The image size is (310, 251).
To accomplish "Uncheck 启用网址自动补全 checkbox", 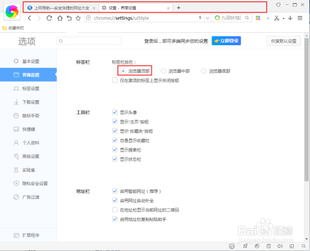I will point(115,200).
